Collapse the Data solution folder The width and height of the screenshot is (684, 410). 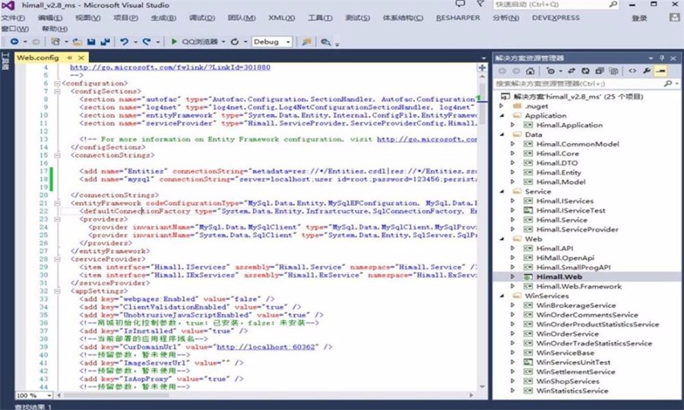502,134
